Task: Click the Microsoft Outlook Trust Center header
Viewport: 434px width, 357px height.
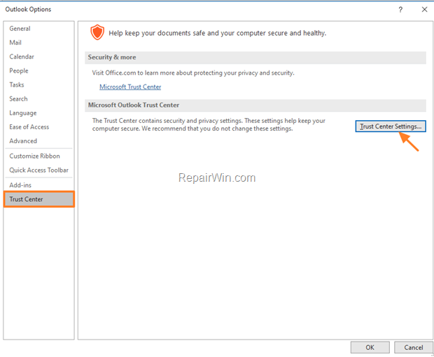Action: 255,105
